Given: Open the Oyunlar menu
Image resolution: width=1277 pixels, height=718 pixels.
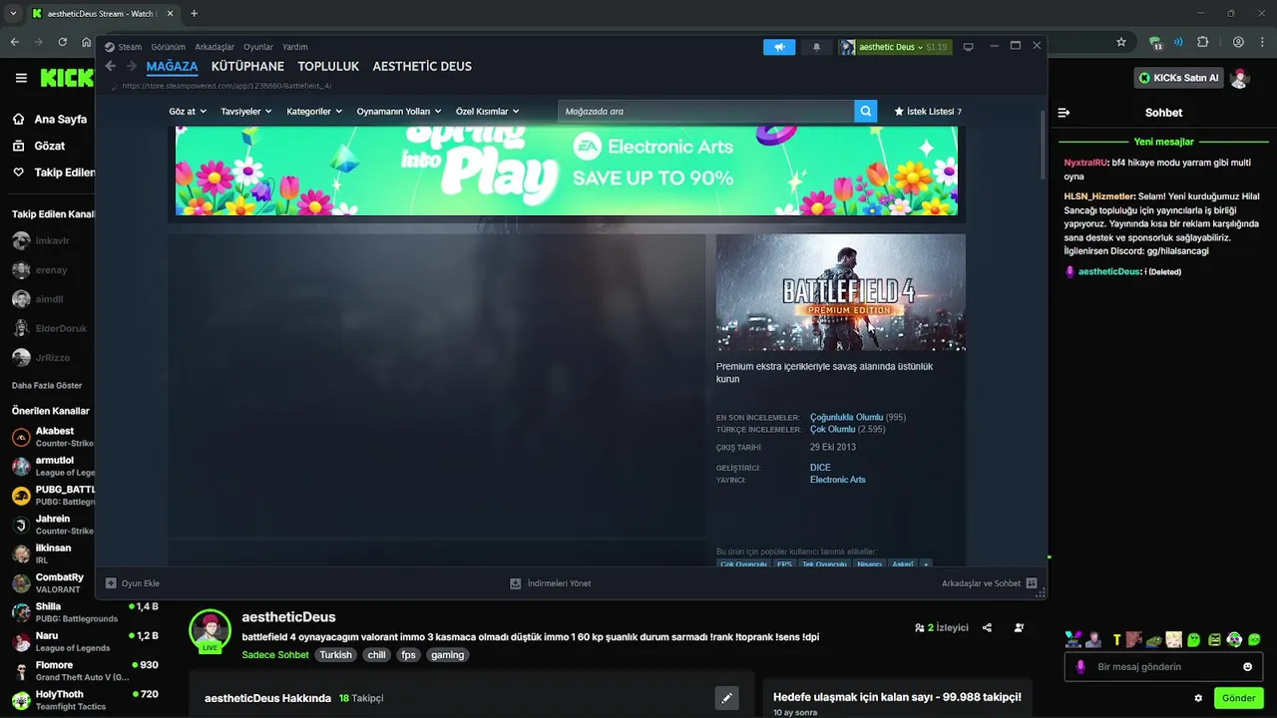Looking at the screenshot, I should (x=258, y=47).
